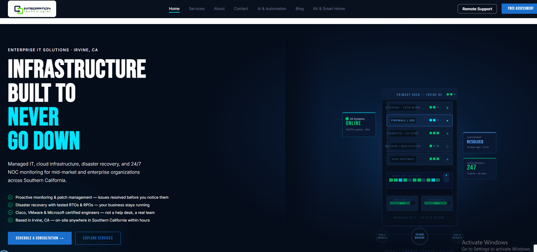Click the green dot next to All Systems

click(347, 119)
